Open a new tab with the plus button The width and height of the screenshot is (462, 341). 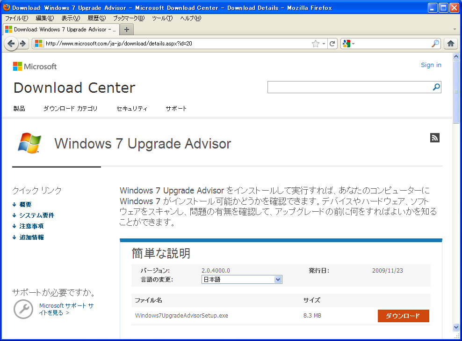[127, 30]
